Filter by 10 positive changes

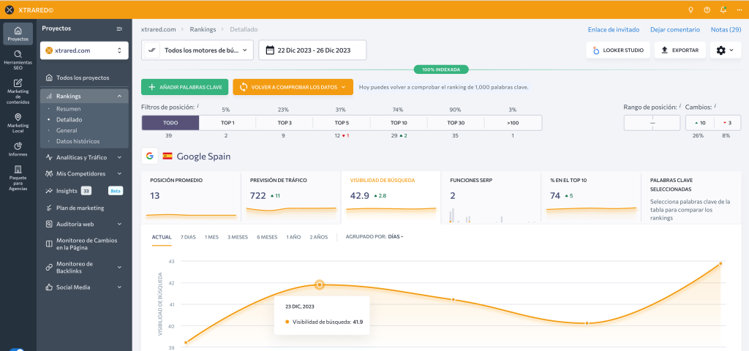700,123
